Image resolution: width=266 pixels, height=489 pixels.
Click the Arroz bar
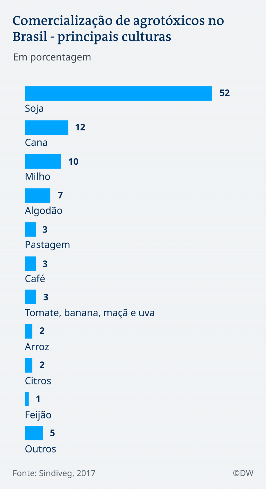[28, 331]
